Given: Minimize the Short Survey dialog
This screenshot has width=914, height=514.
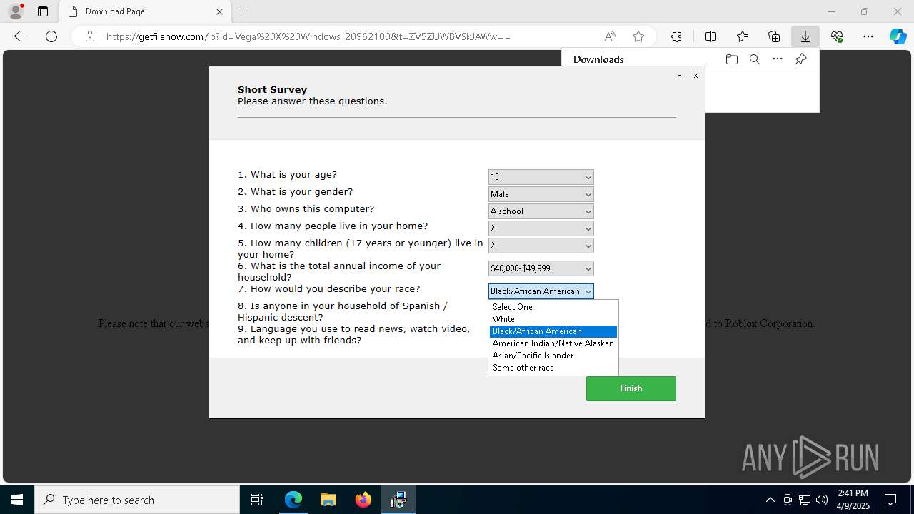Looking at the screenshot, I should point(679,76).
